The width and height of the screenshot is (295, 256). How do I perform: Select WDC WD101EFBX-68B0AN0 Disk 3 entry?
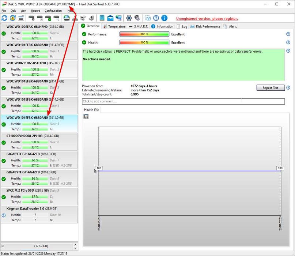(39, 87)
